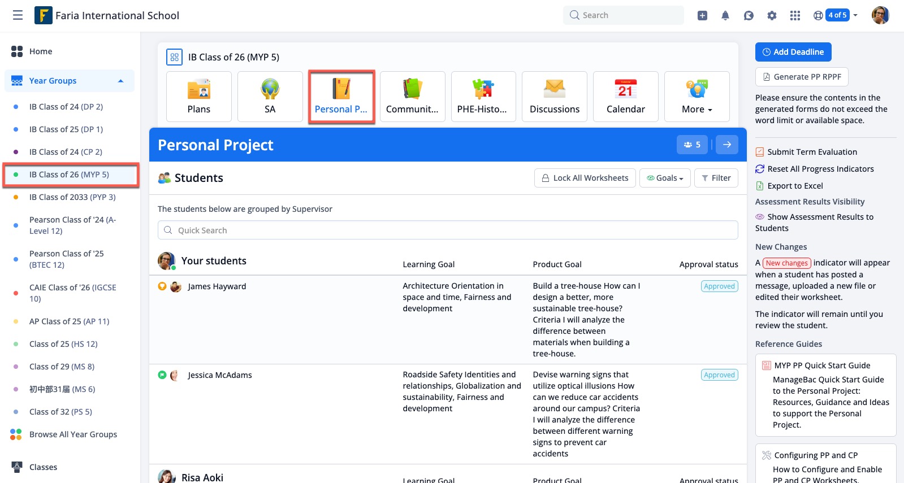Open CAIE Class of '26 (IGCSE 10)
This screenshot has height=483, width=904.
tap(72, 293)
